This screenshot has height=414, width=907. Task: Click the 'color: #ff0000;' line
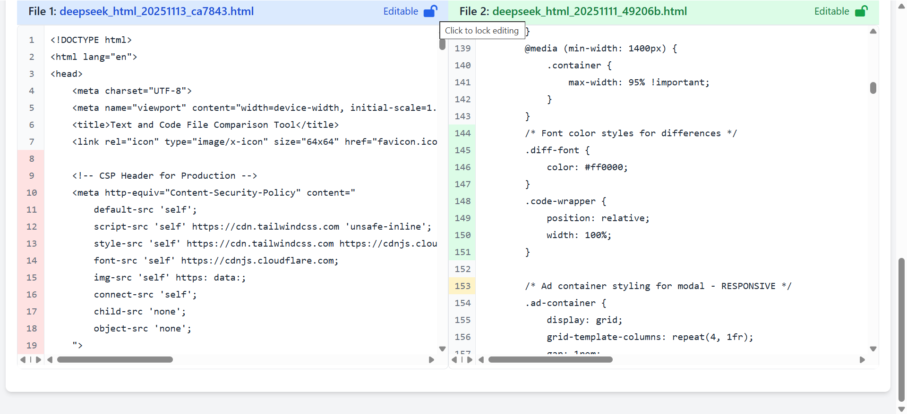587,167
